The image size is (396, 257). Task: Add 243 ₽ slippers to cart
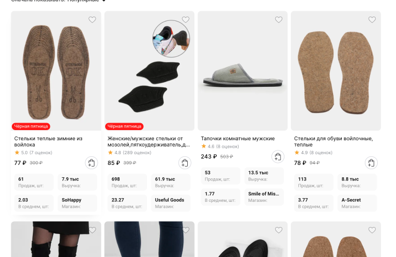[278, 157]
